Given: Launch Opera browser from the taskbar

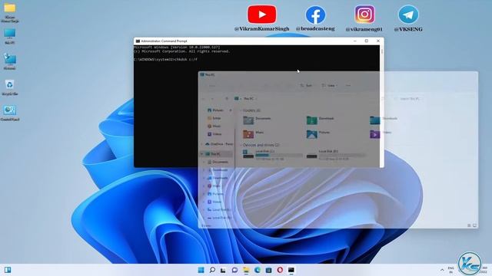Looking at the screenshot, I should pyautogui.click(x=280, y=270).
